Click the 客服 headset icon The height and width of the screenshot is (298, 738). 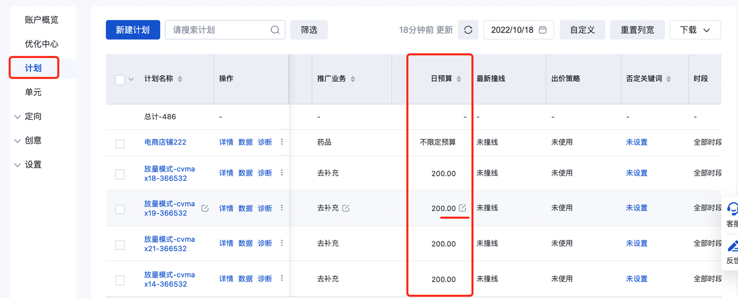[733, 208]
